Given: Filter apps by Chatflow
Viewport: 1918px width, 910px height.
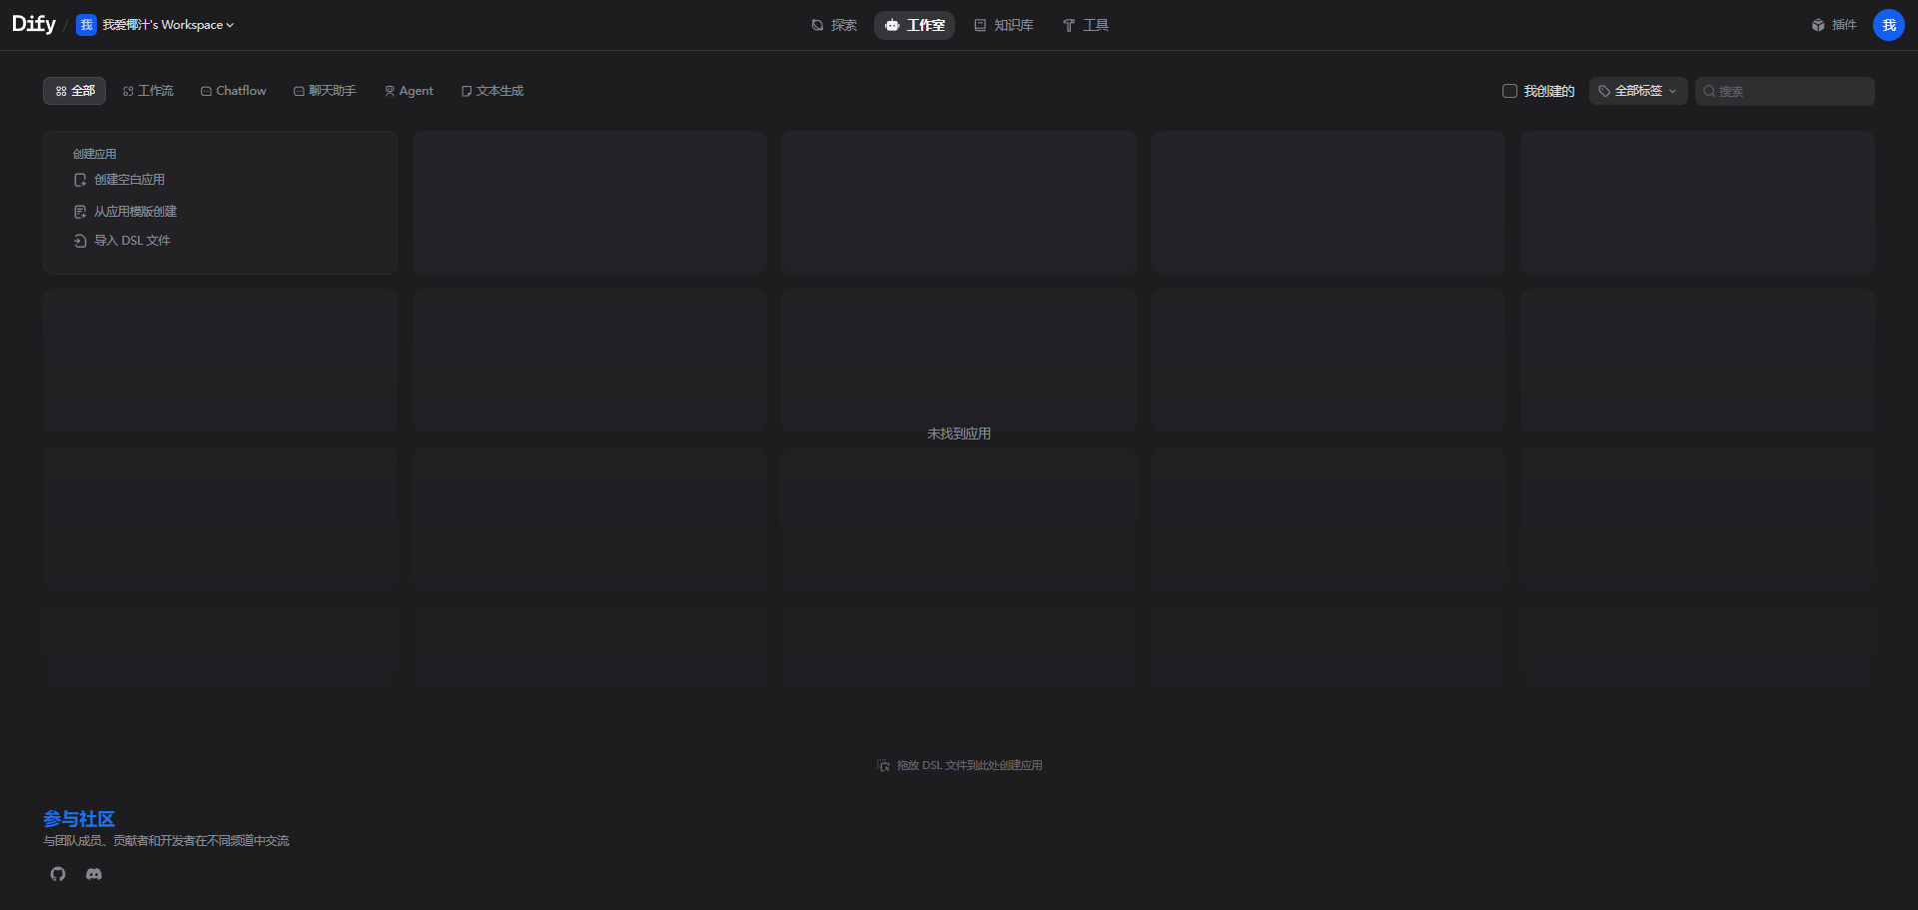Looking at the screenshot, I should (x=234, y=91).
